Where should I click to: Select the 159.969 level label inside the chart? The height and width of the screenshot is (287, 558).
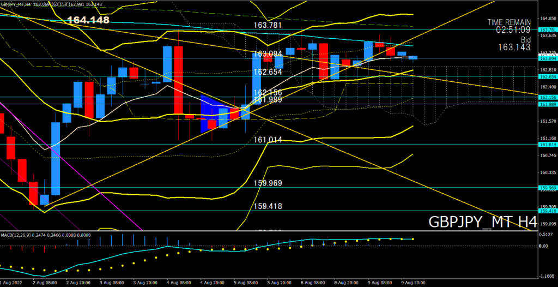click(268, 183)
